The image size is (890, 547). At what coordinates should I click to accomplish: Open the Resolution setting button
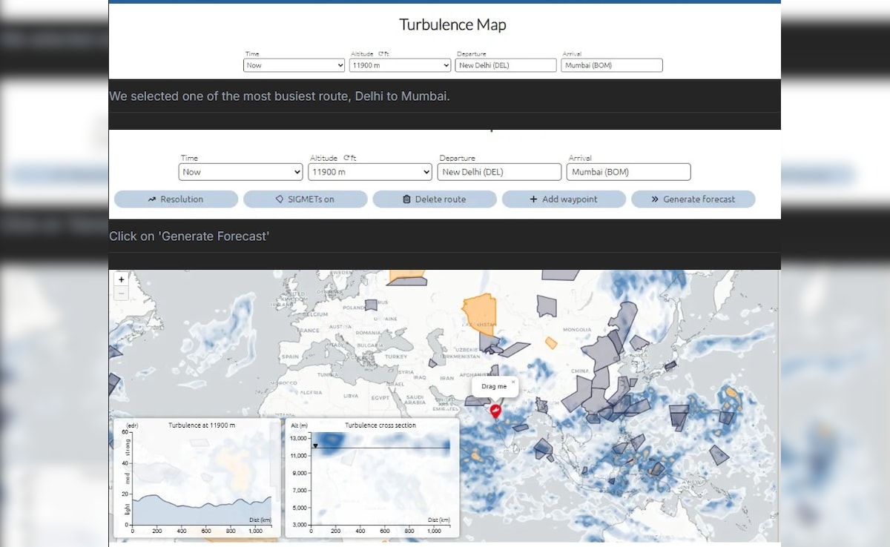tap(176, 199)
